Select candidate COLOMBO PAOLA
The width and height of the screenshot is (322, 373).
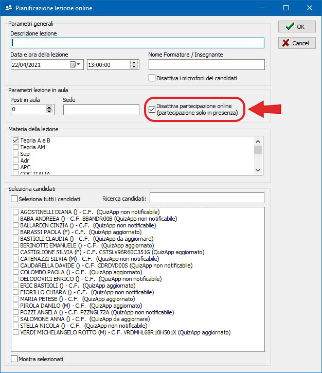(16, 272)
